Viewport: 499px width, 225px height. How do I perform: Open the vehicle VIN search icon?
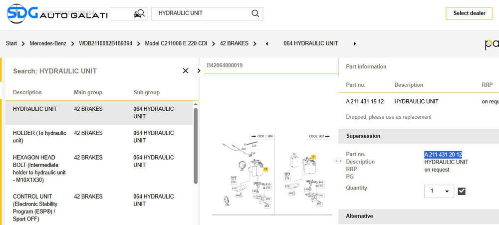coord(139,13)
